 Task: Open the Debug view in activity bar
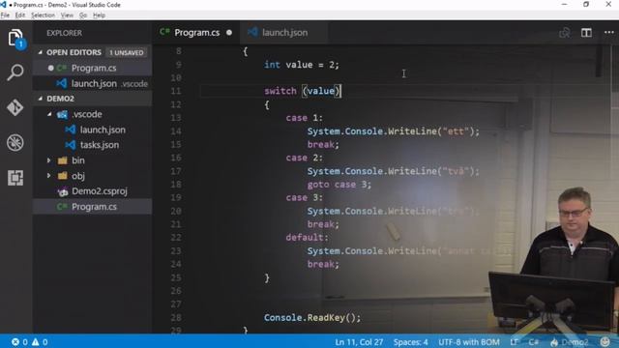click(15, 142)
